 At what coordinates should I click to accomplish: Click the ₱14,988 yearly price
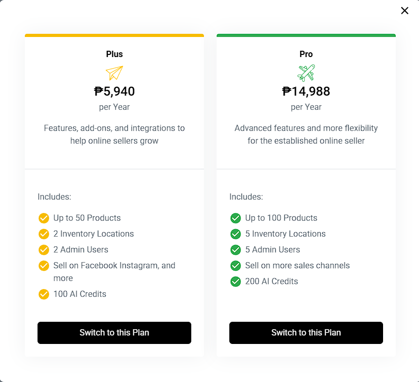coord(306,91)
